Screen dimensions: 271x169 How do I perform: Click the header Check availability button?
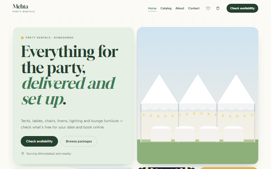coord(242,8)
